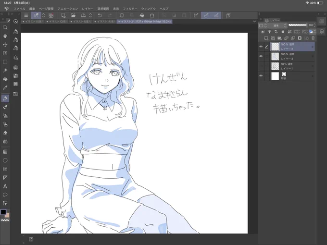Image resolution: width=327 pixels, height=245 pixels.
Task: Open the レイヤー menu
Action: coord(88,9)
